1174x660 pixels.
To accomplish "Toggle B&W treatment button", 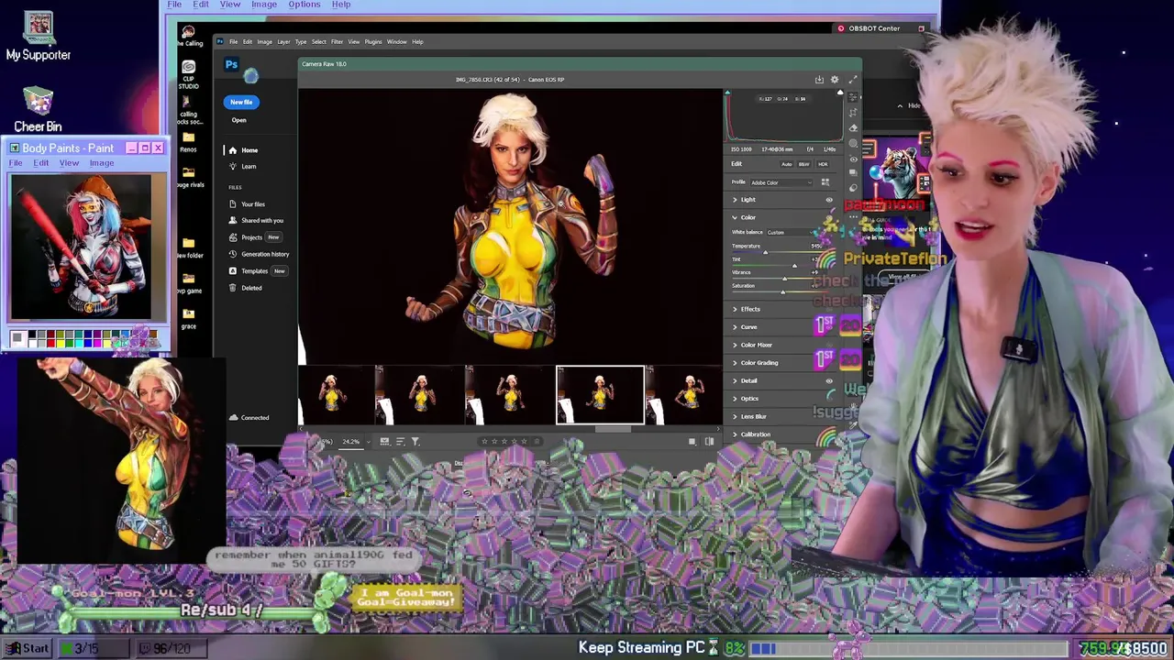I will pyautogui.click(x=804, y=164).
